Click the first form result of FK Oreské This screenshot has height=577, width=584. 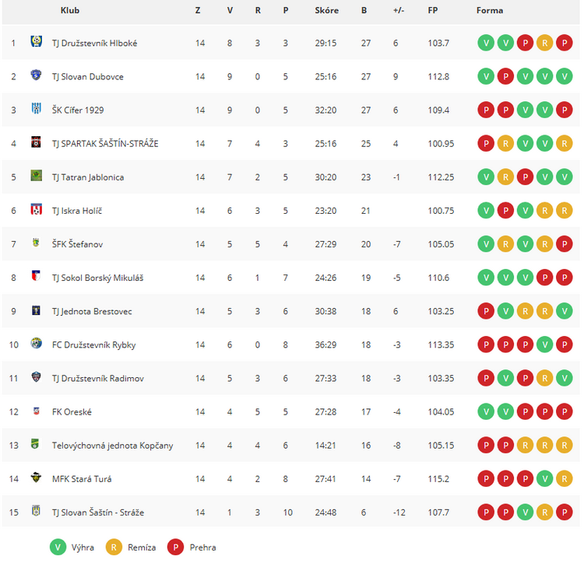coord(486,412)
